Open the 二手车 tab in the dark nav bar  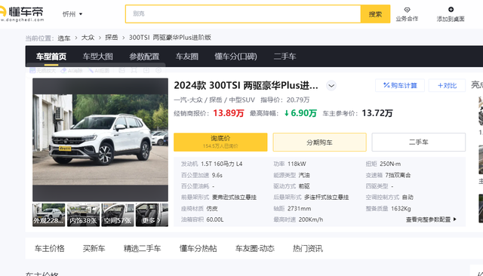[285, 57]
